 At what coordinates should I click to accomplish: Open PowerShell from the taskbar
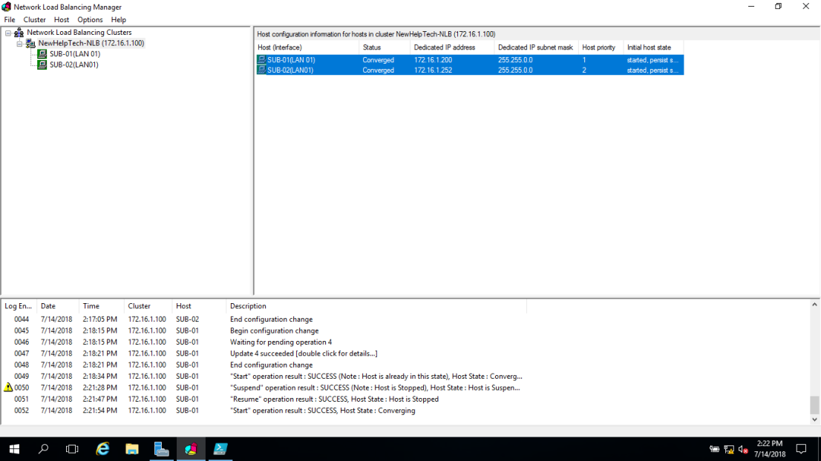point(220,449)
